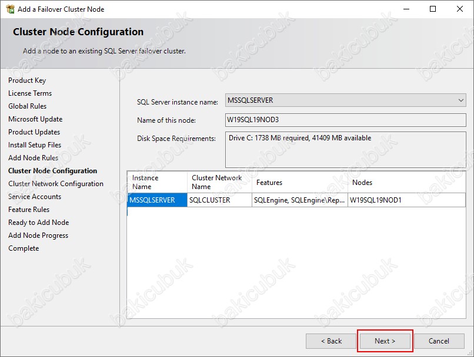
Task: Open the SQL Server instance name dropdown
Action: (346, 100)
